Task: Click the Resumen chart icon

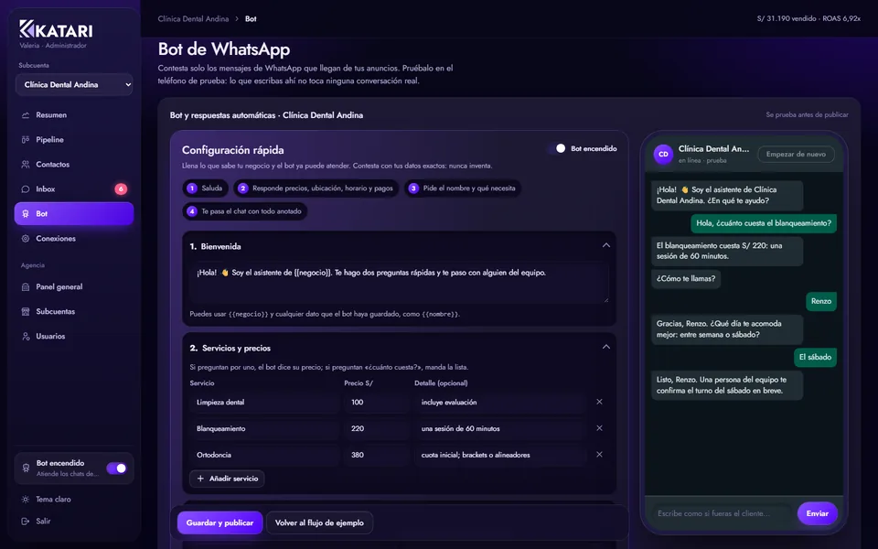Action: 26,115
